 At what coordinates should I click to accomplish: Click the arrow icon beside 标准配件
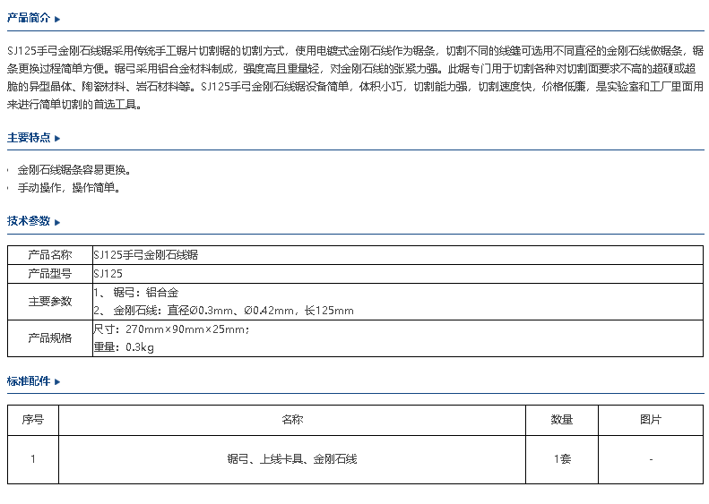[x=57, y=382]
